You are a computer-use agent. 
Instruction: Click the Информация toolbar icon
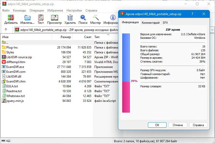[113, 18]
